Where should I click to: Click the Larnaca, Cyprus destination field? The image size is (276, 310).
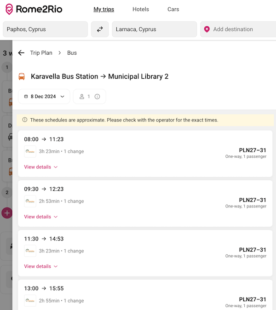point(155,29)
